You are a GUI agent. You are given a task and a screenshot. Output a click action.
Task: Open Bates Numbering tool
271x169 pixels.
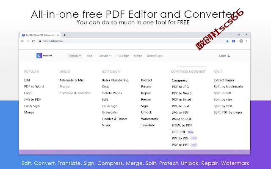[115, 80]
